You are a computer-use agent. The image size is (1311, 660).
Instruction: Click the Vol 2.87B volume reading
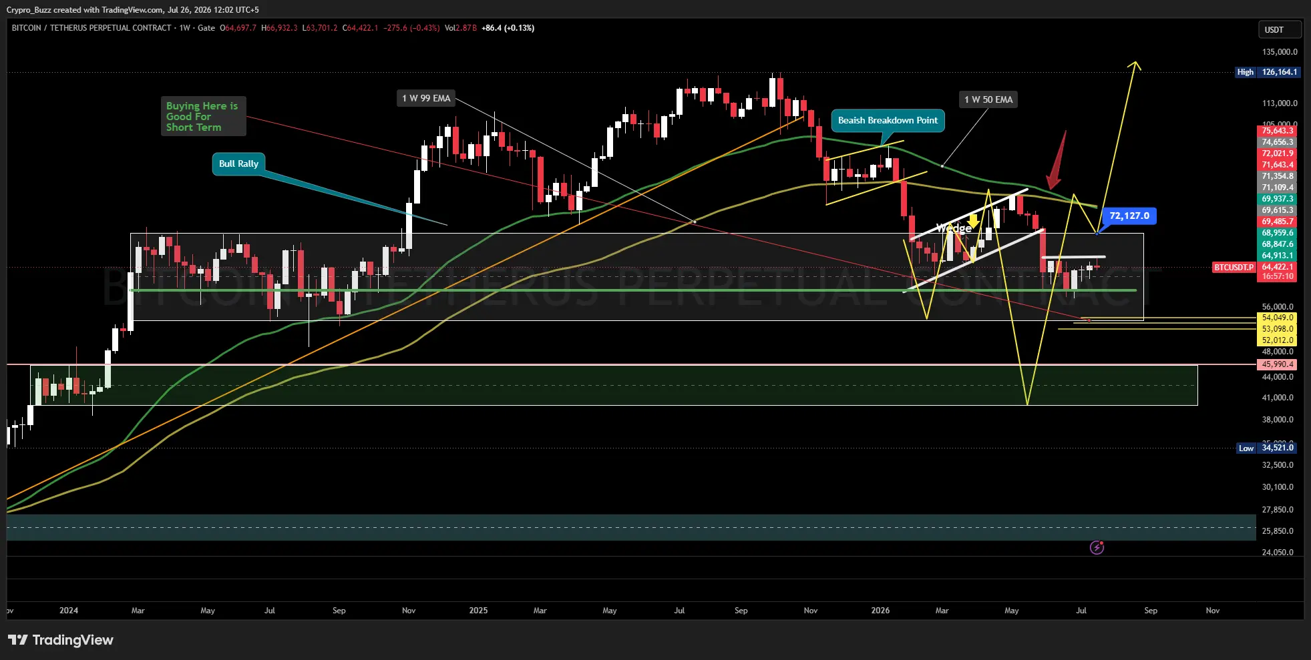[461, 28]
